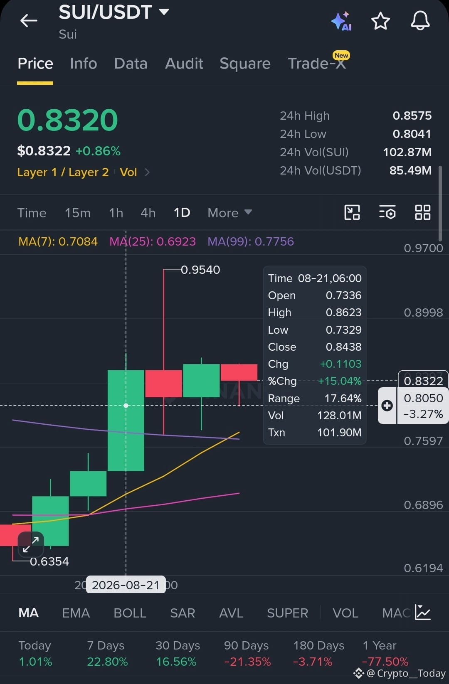Tap the 0.9540 high price label

coord(200,270)
